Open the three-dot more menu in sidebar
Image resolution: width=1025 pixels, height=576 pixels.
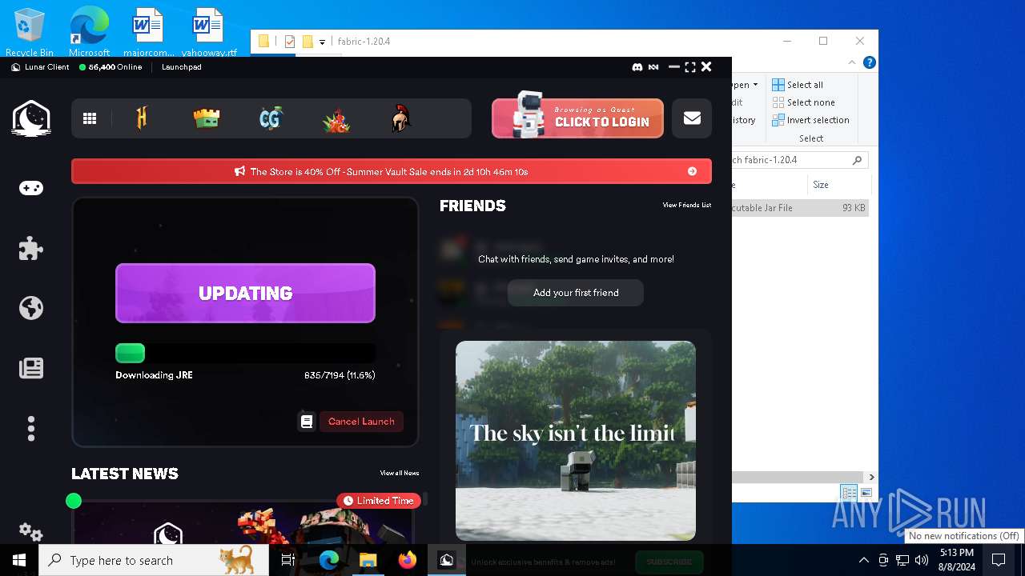click(x=31, y=429)
